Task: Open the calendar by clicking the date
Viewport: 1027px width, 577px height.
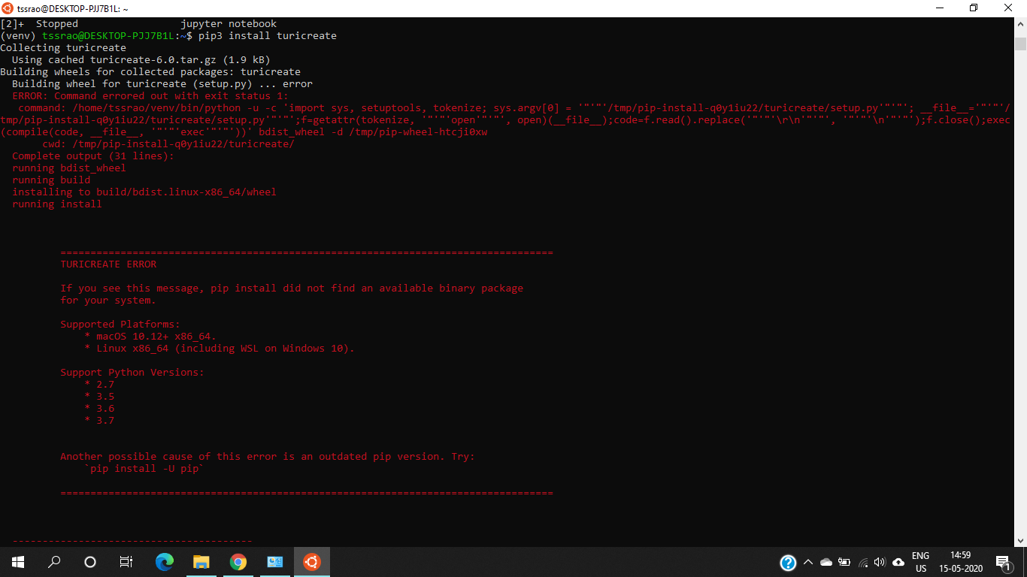Action: [962, 561]
